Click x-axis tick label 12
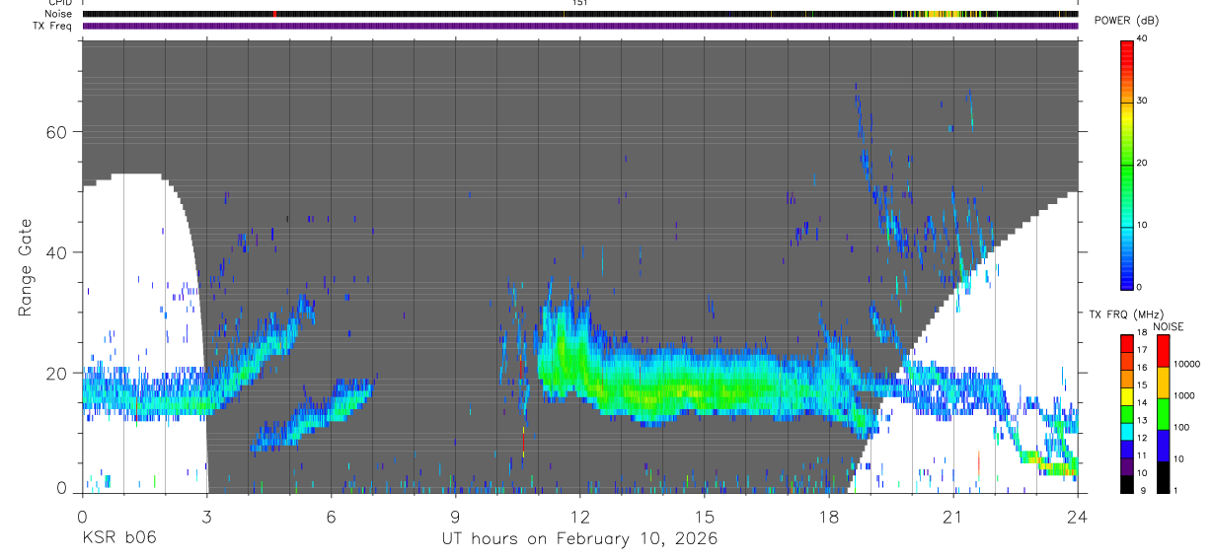Image resolution: width=1212 pixels, height=559 pixels. point(580,516)
